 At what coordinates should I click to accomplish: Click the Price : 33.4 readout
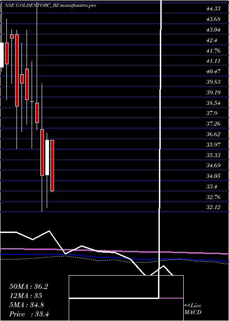29,314
